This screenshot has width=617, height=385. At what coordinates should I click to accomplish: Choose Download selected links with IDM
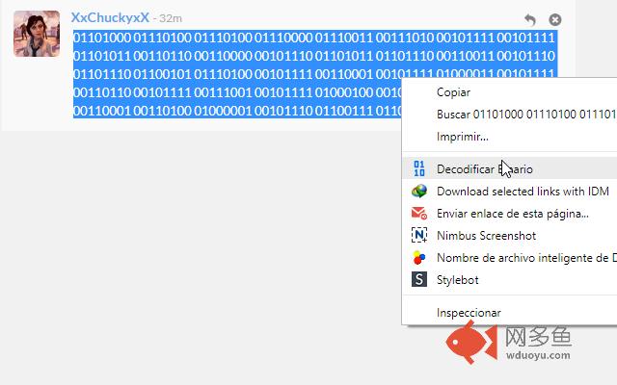(510, 192)
